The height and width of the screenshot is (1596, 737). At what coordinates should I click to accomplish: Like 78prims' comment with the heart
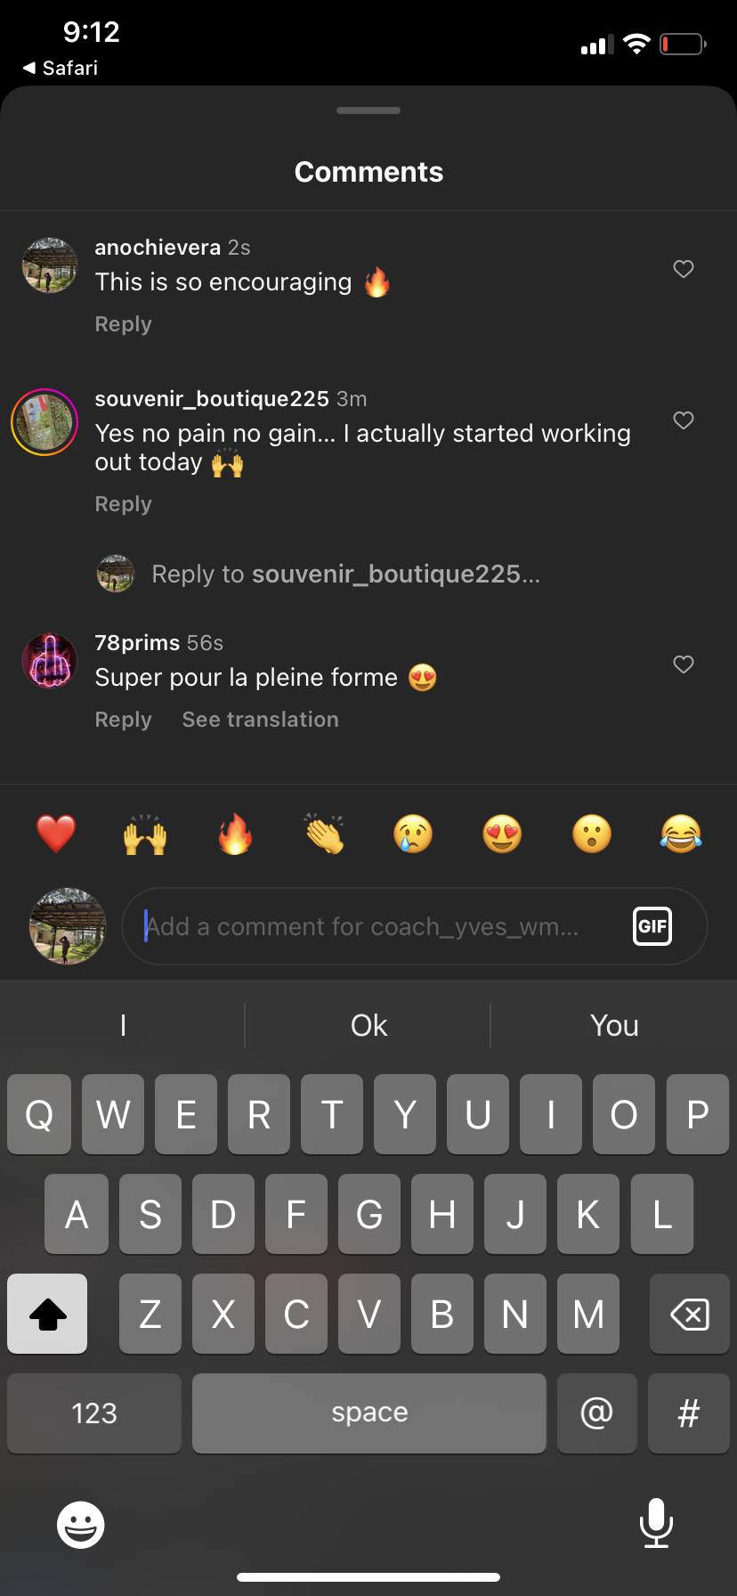[683, 664]
